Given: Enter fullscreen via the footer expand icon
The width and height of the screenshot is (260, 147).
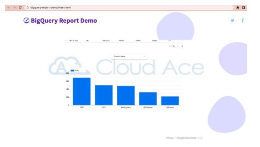Looking at the screenshot, I should click(x=201, y=138).
